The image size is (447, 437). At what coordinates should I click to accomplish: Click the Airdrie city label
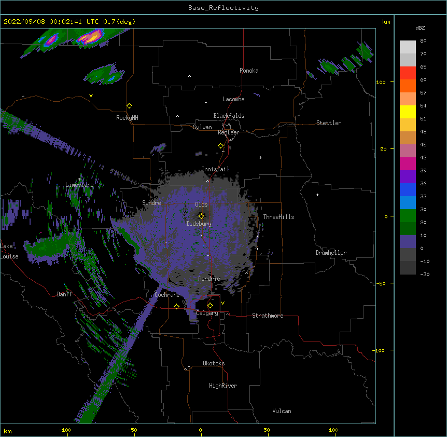[x=209, y=279]
